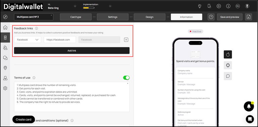Switch preview to Android device icon
Viewport: 258px width, 127px height.
click(x=228, y=65)
